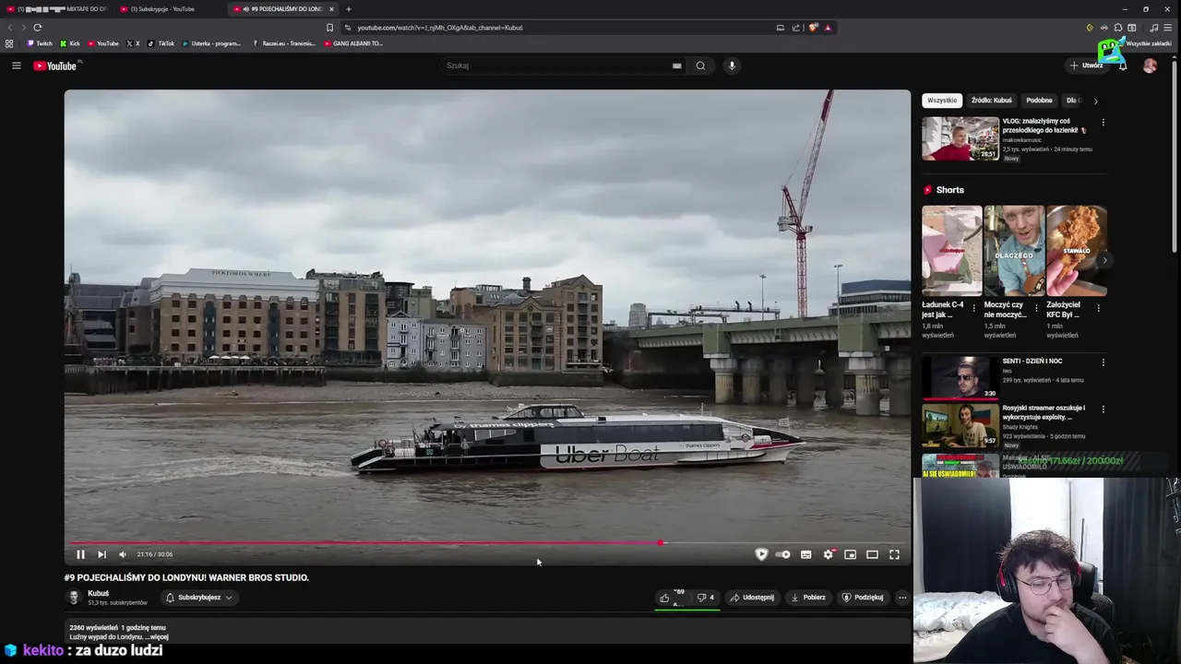Open the account avatar menu

[x=1150, y=65]
